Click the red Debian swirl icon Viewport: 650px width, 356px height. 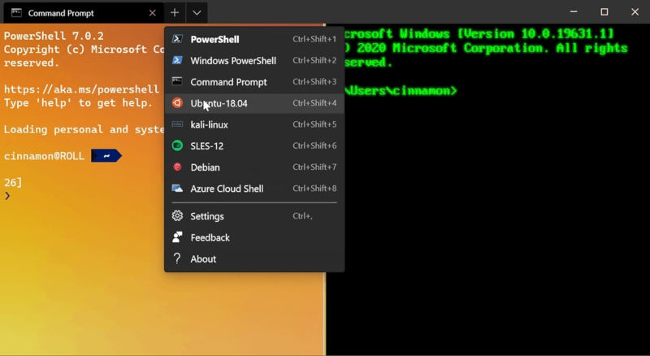[x=177, y=167]
